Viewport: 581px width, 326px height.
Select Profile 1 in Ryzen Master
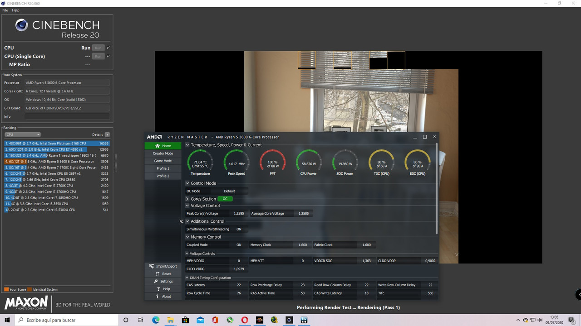(162, 168)
